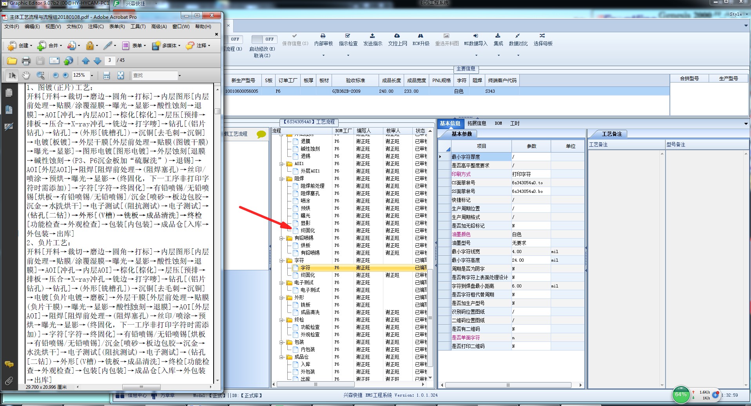
Task: Open the 创建 dropdown arrow in Acrobat
Action: click(31, 46)
